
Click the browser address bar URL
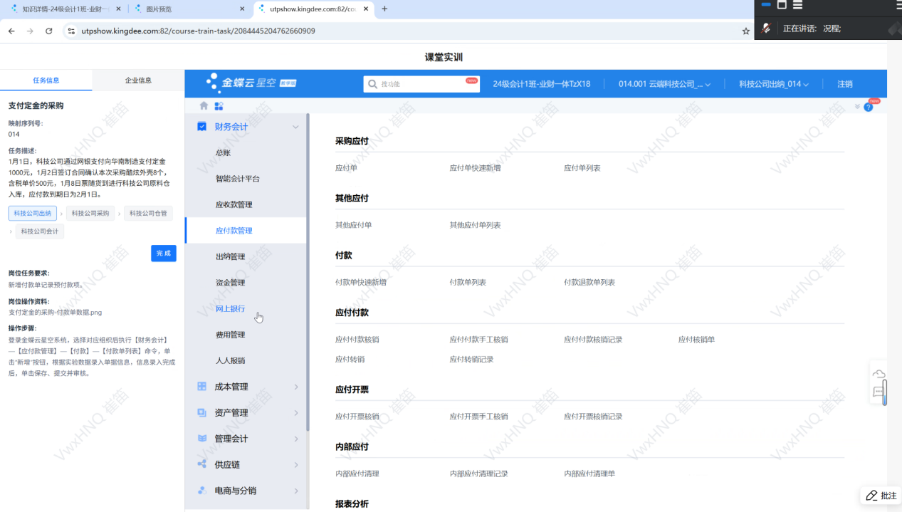[x=198, y=31]
